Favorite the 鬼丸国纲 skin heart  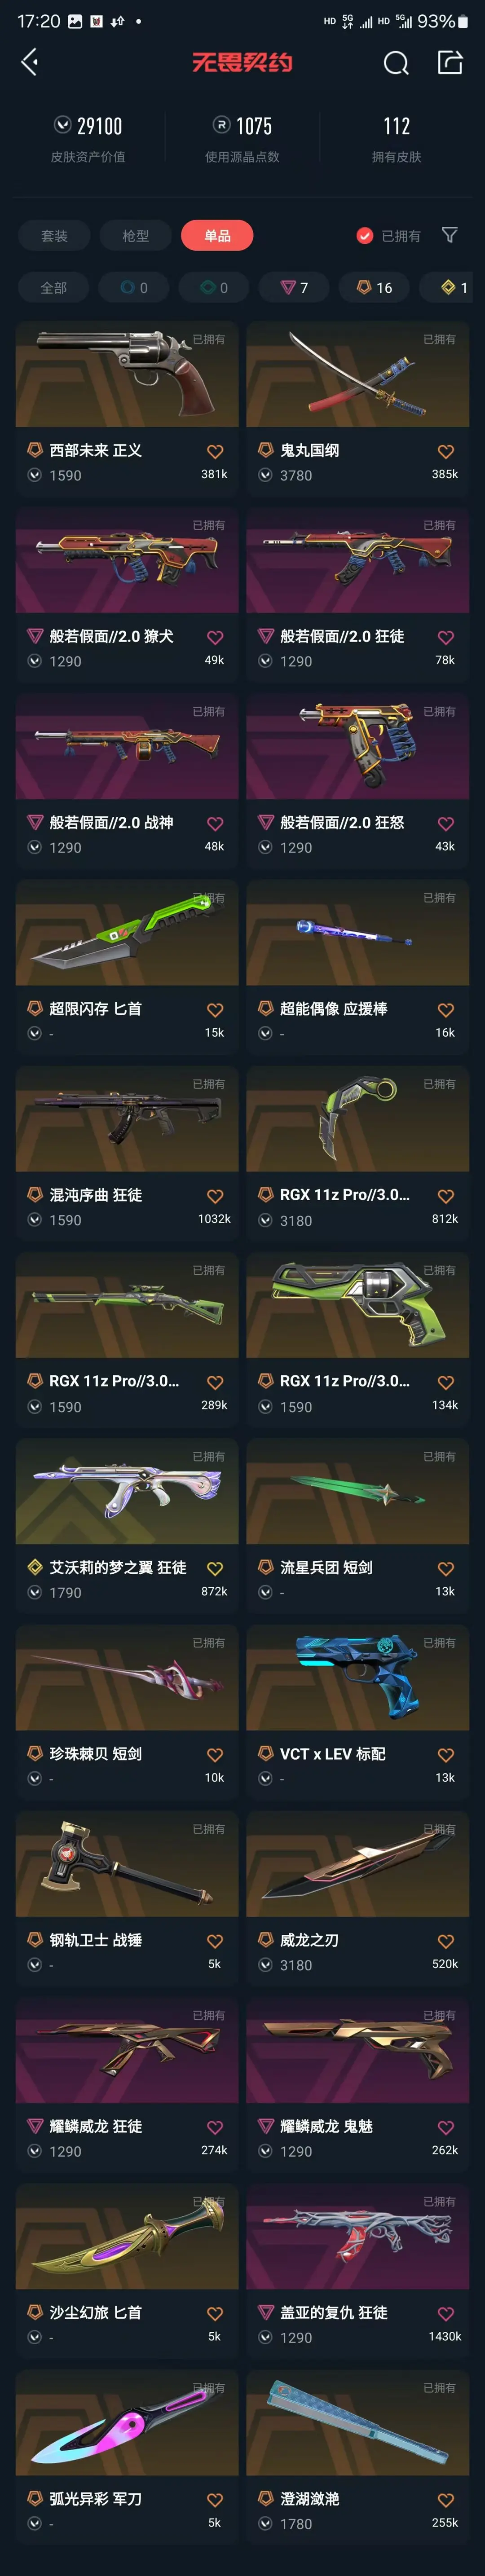(x=446, y=452)
